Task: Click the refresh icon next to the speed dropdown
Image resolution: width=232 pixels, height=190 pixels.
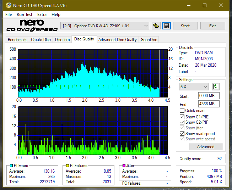Action: [x=216, y=86]
